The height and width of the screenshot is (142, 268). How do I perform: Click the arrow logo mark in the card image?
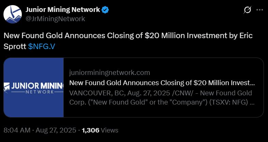coord(6,88)
